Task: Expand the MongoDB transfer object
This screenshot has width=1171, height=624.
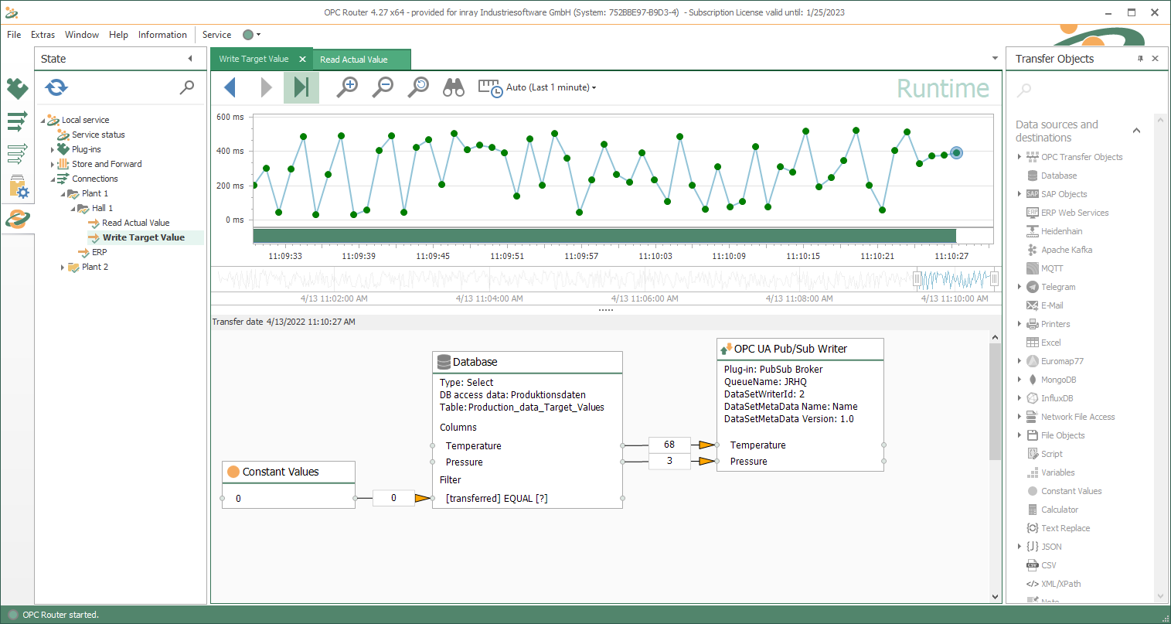Action: click(x=1020, y=380)
